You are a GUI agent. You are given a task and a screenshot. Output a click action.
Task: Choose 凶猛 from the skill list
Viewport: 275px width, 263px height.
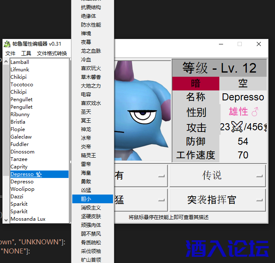(x=93, y=190)
